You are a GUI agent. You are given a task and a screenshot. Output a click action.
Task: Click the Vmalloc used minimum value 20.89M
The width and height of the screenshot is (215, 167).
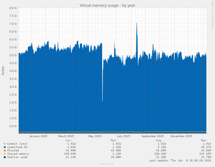coord(116,157)
